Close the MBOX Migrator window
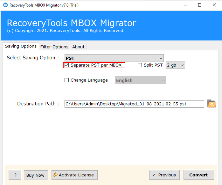The height and width of the screenshot is (185, 222). point(214,5)
